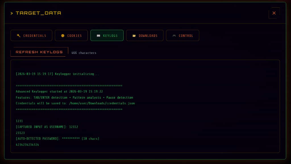Select the cookie icon beside COOKIES

(63, 35)
